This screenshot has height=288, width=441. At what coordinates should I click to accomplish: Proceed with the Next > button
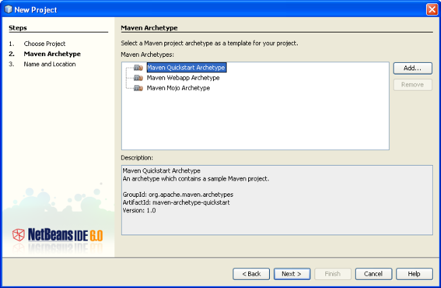[x=292, y=274]
